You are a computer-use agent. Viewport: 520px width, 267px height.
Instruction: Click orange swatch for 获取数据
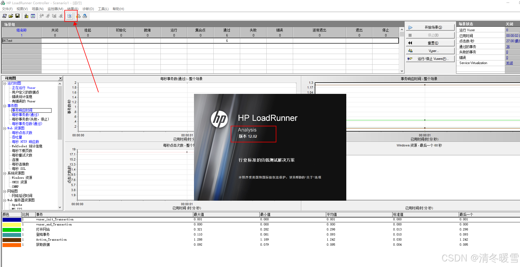pos(12,245)
